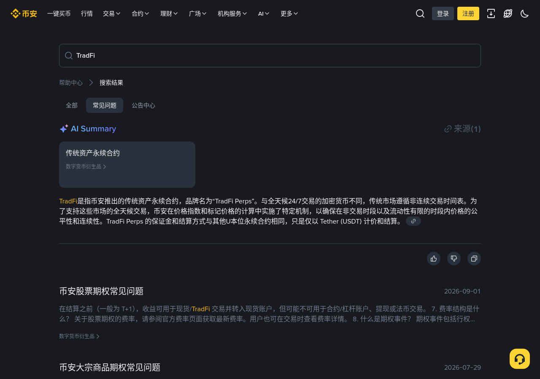Expand the 合约 dropdown menu

click(140, 13)
